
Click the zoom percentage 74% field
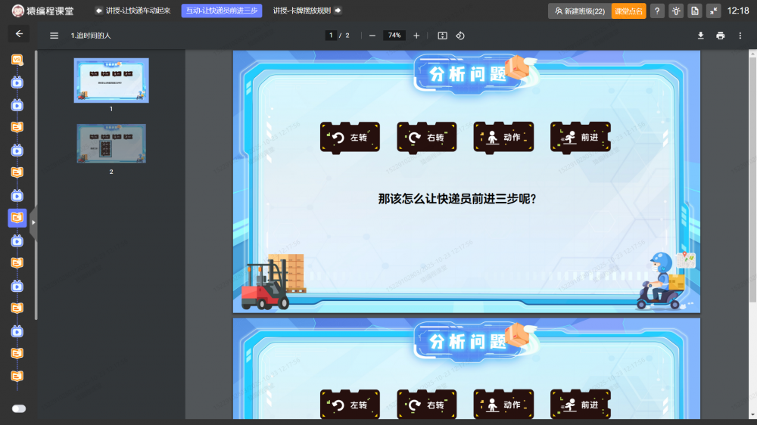click(394, 36)
